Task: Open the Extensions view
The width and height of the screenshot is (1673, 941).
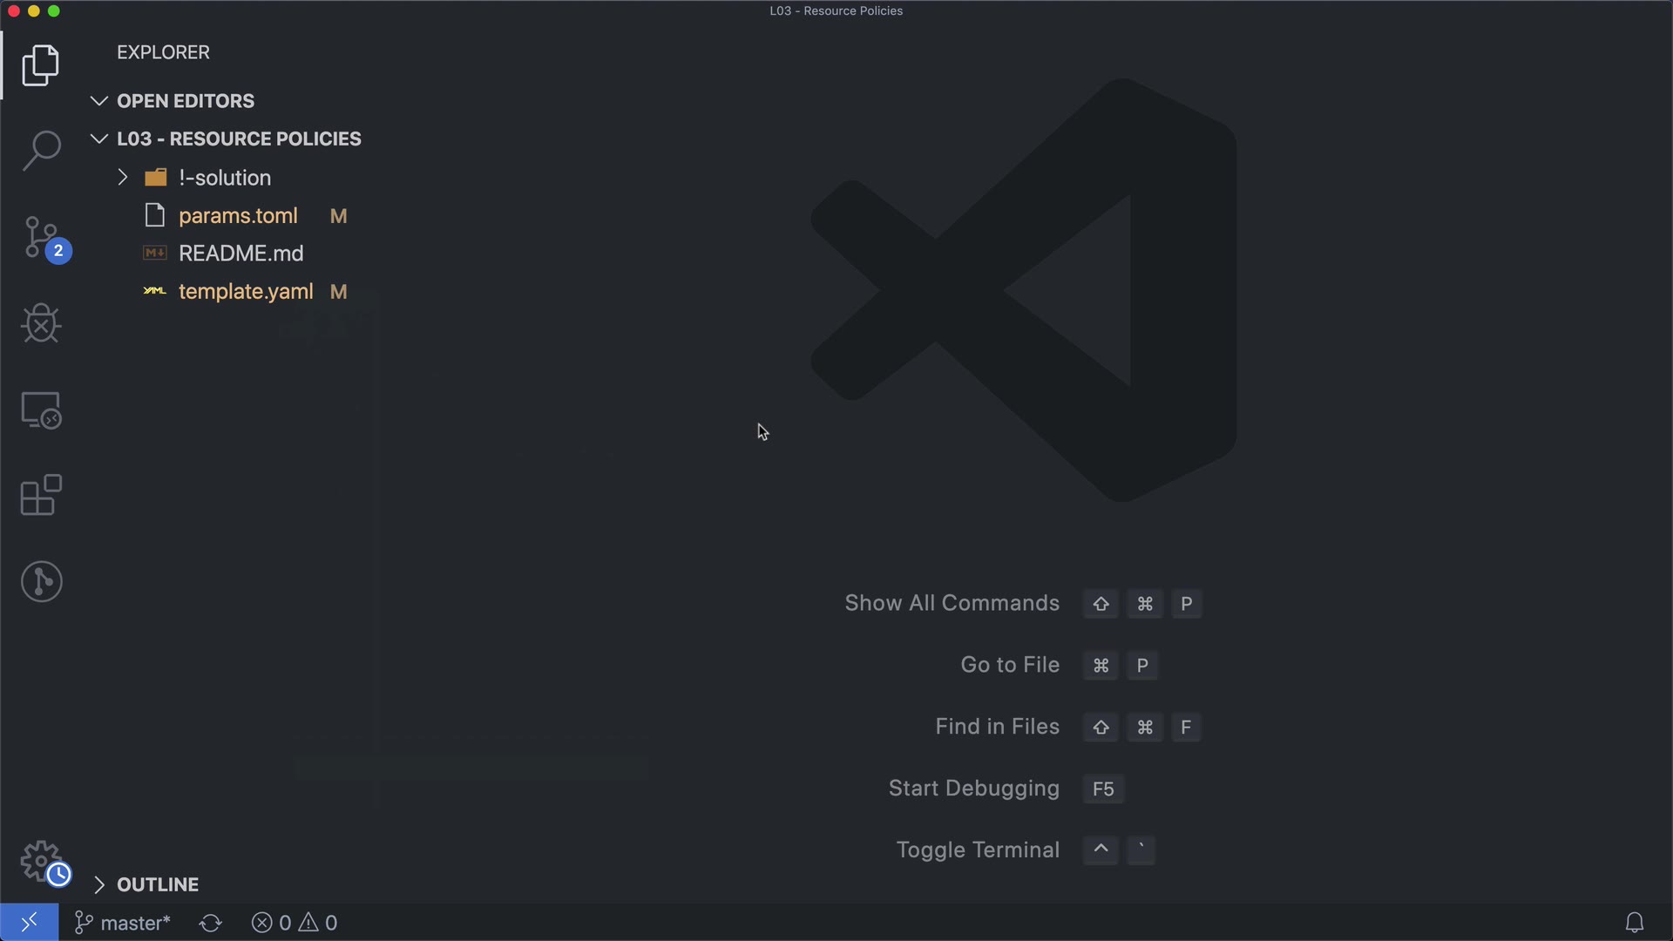Action: pos(41,495)
